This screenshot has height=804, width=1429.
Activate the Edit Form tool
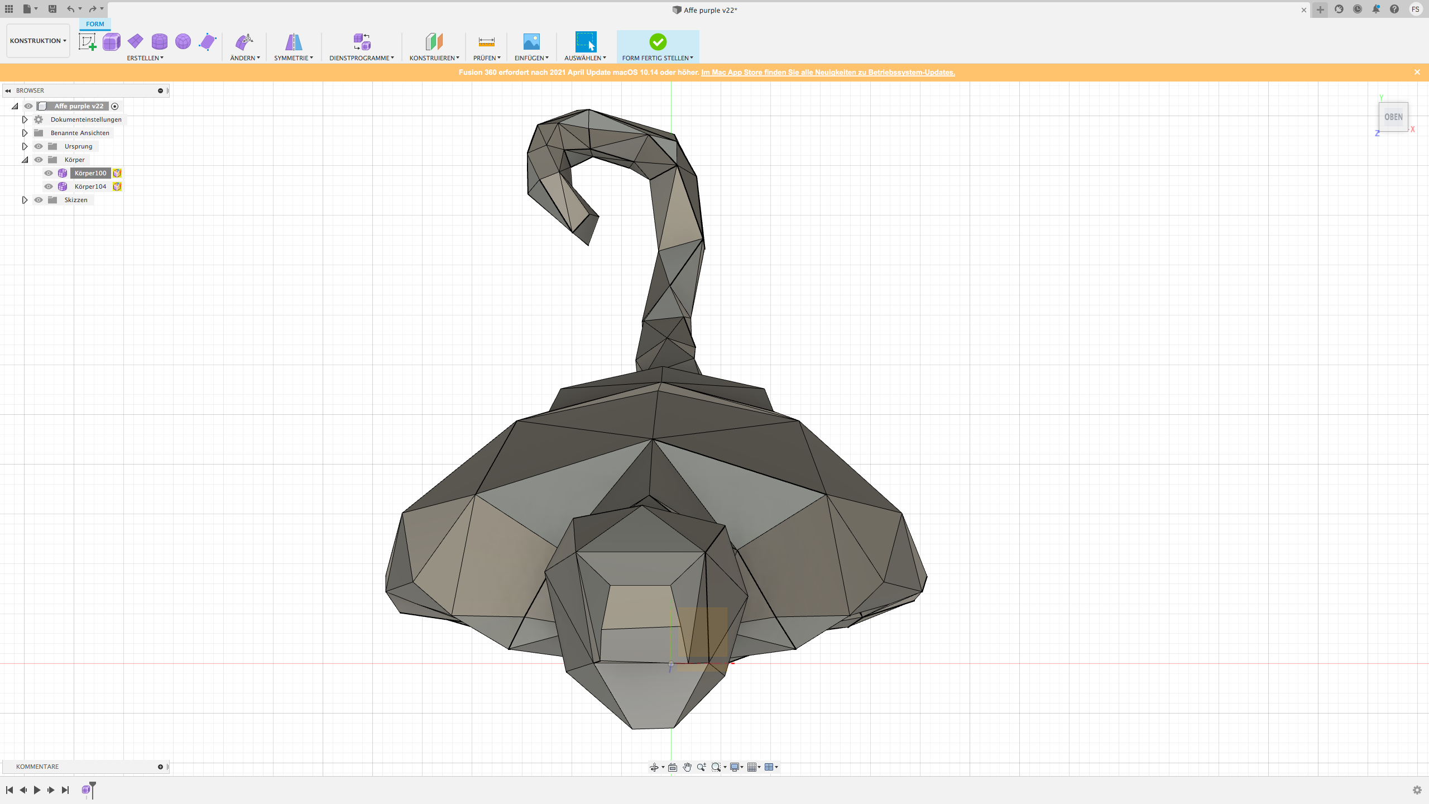[x=244, y=42]
